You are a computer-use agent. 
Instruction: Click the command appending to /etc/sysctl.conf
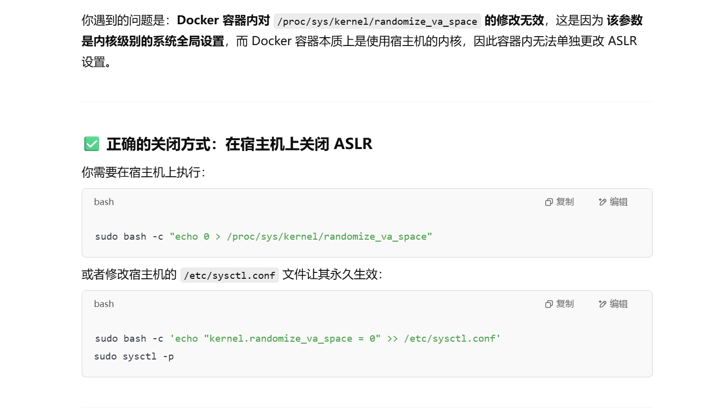[298, 339]
